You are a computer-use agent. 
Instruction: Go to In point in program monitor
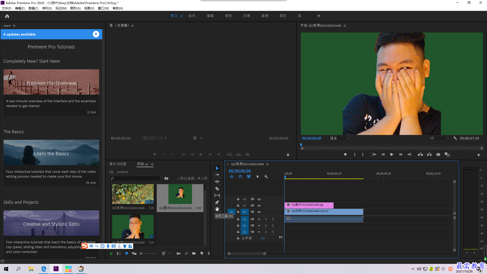374,155
